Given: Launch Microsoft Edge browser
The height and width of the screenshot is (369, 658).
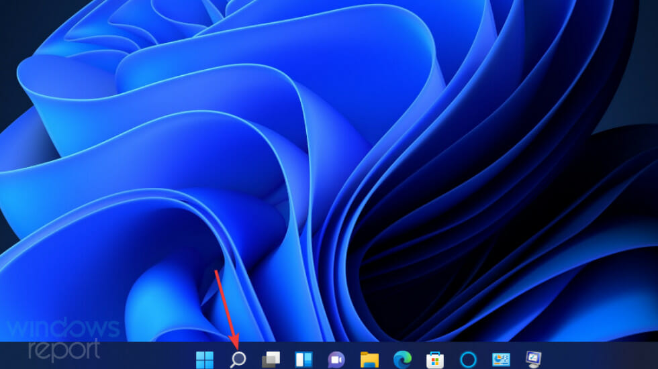Looking at the screenshot, I should point(402,360).
